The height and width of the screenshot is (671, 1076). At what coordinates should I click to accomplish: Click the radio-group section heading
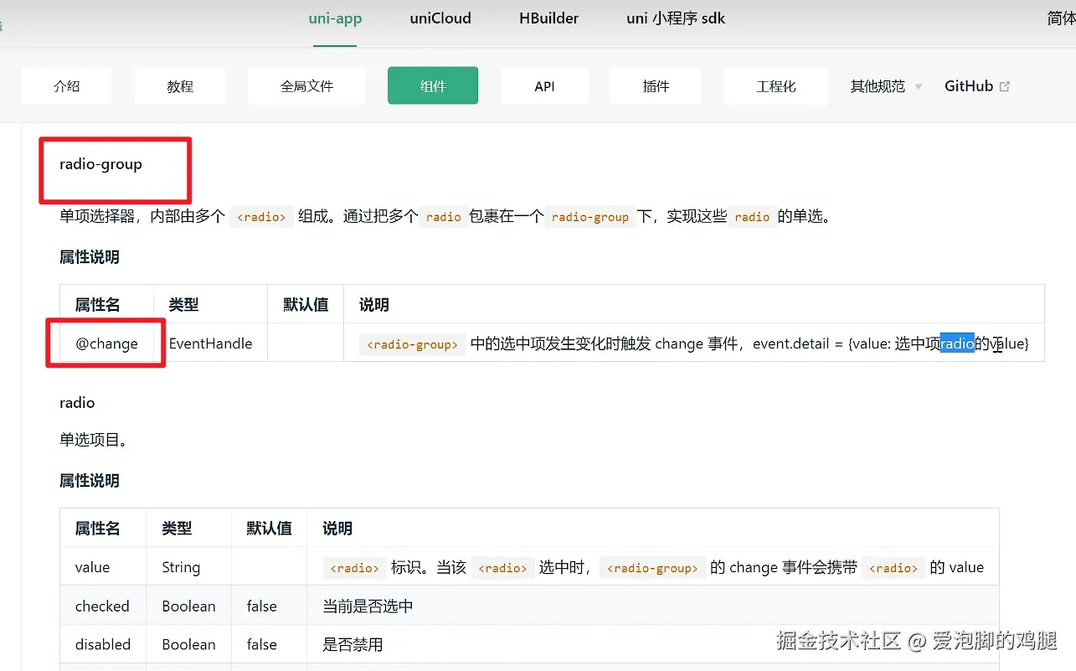(100, 164)
